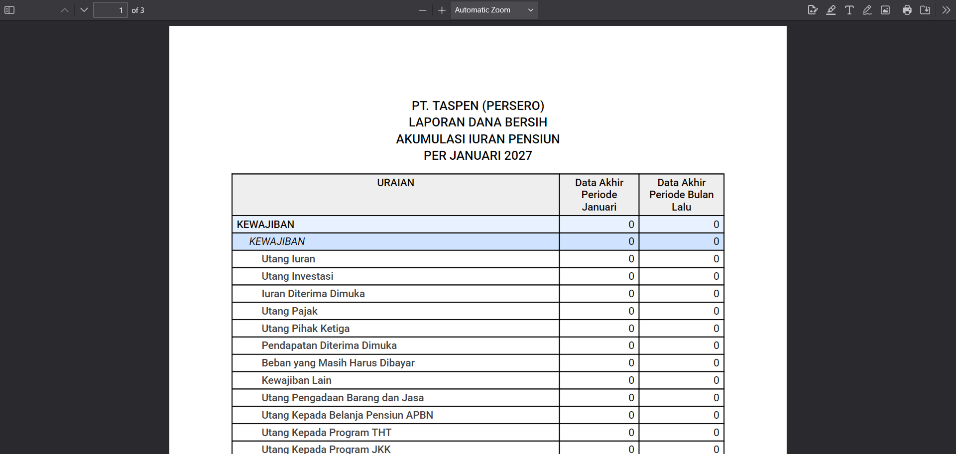Click Bulan Lalu value for Utang Investasi
This screenshot has height=454, width=956.
pyautogui.click(x=716, y=276)
